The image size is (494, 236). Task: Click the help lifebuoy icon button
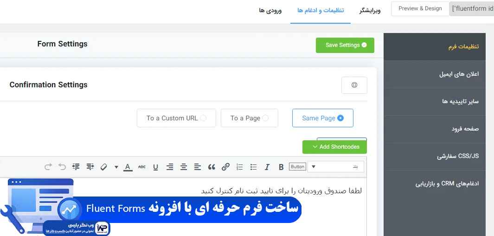click(354, 85)
